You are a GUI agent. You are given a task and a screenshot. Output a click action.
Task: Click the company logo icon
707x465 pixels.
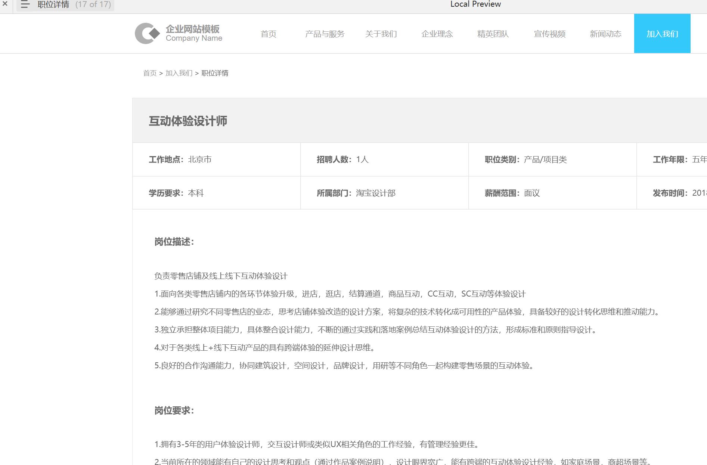pos(147,34)
